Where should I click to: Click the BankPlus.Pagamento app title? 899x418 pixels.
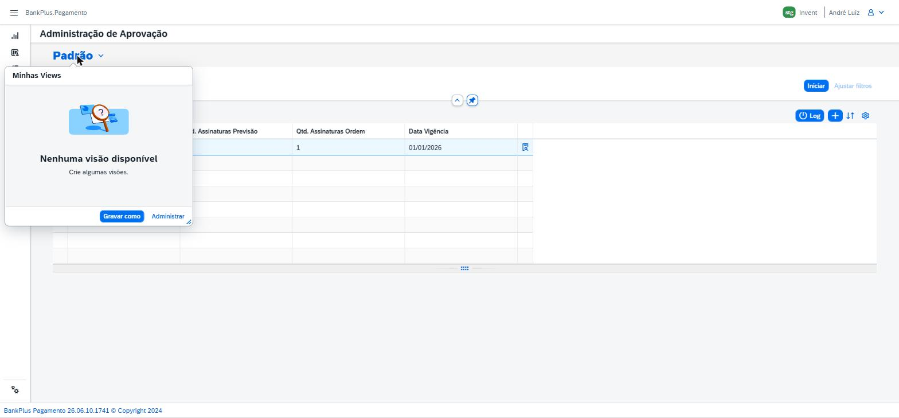(x=56, y=13)
